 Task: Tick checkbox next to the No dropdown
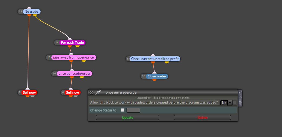235,102
